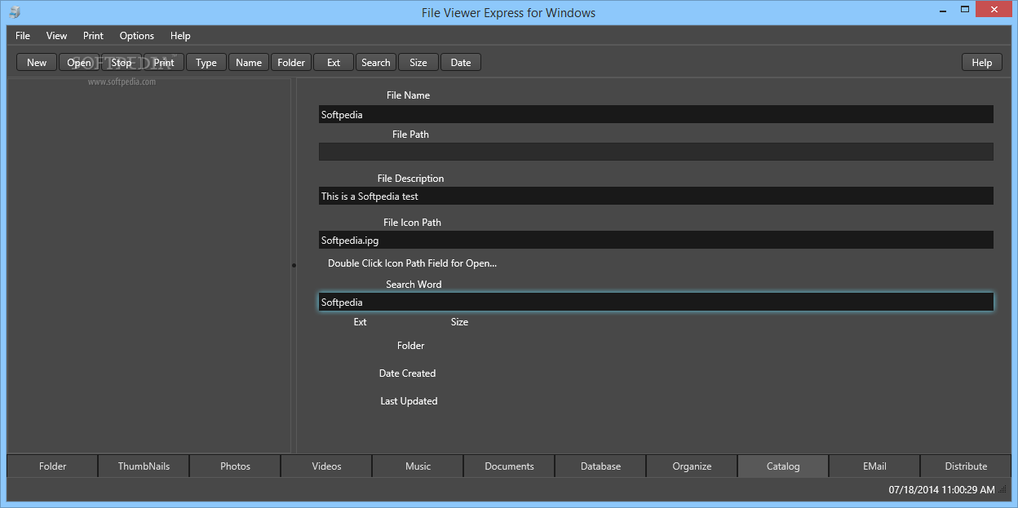This screenshot has height=508, width=1018.
Task: Select the Catalog tab
Action: (x=784, y=466)
